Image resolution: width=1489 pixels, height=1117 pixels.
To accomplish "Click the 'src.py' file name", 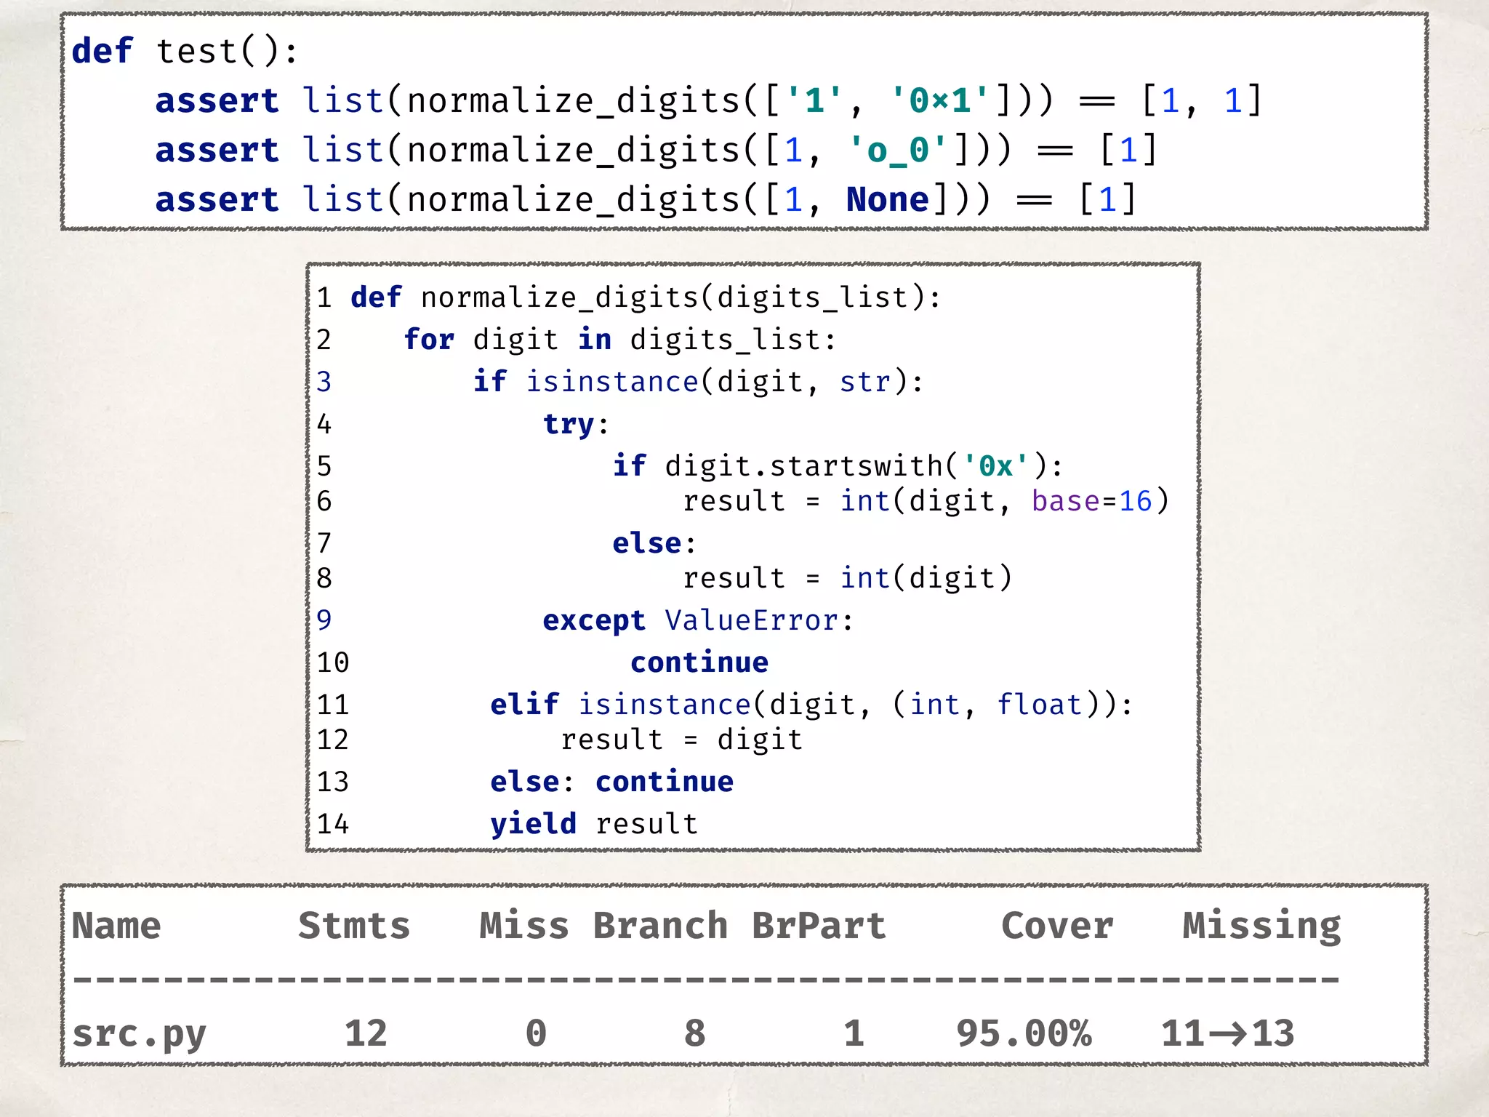I will tap(139, 1034).
